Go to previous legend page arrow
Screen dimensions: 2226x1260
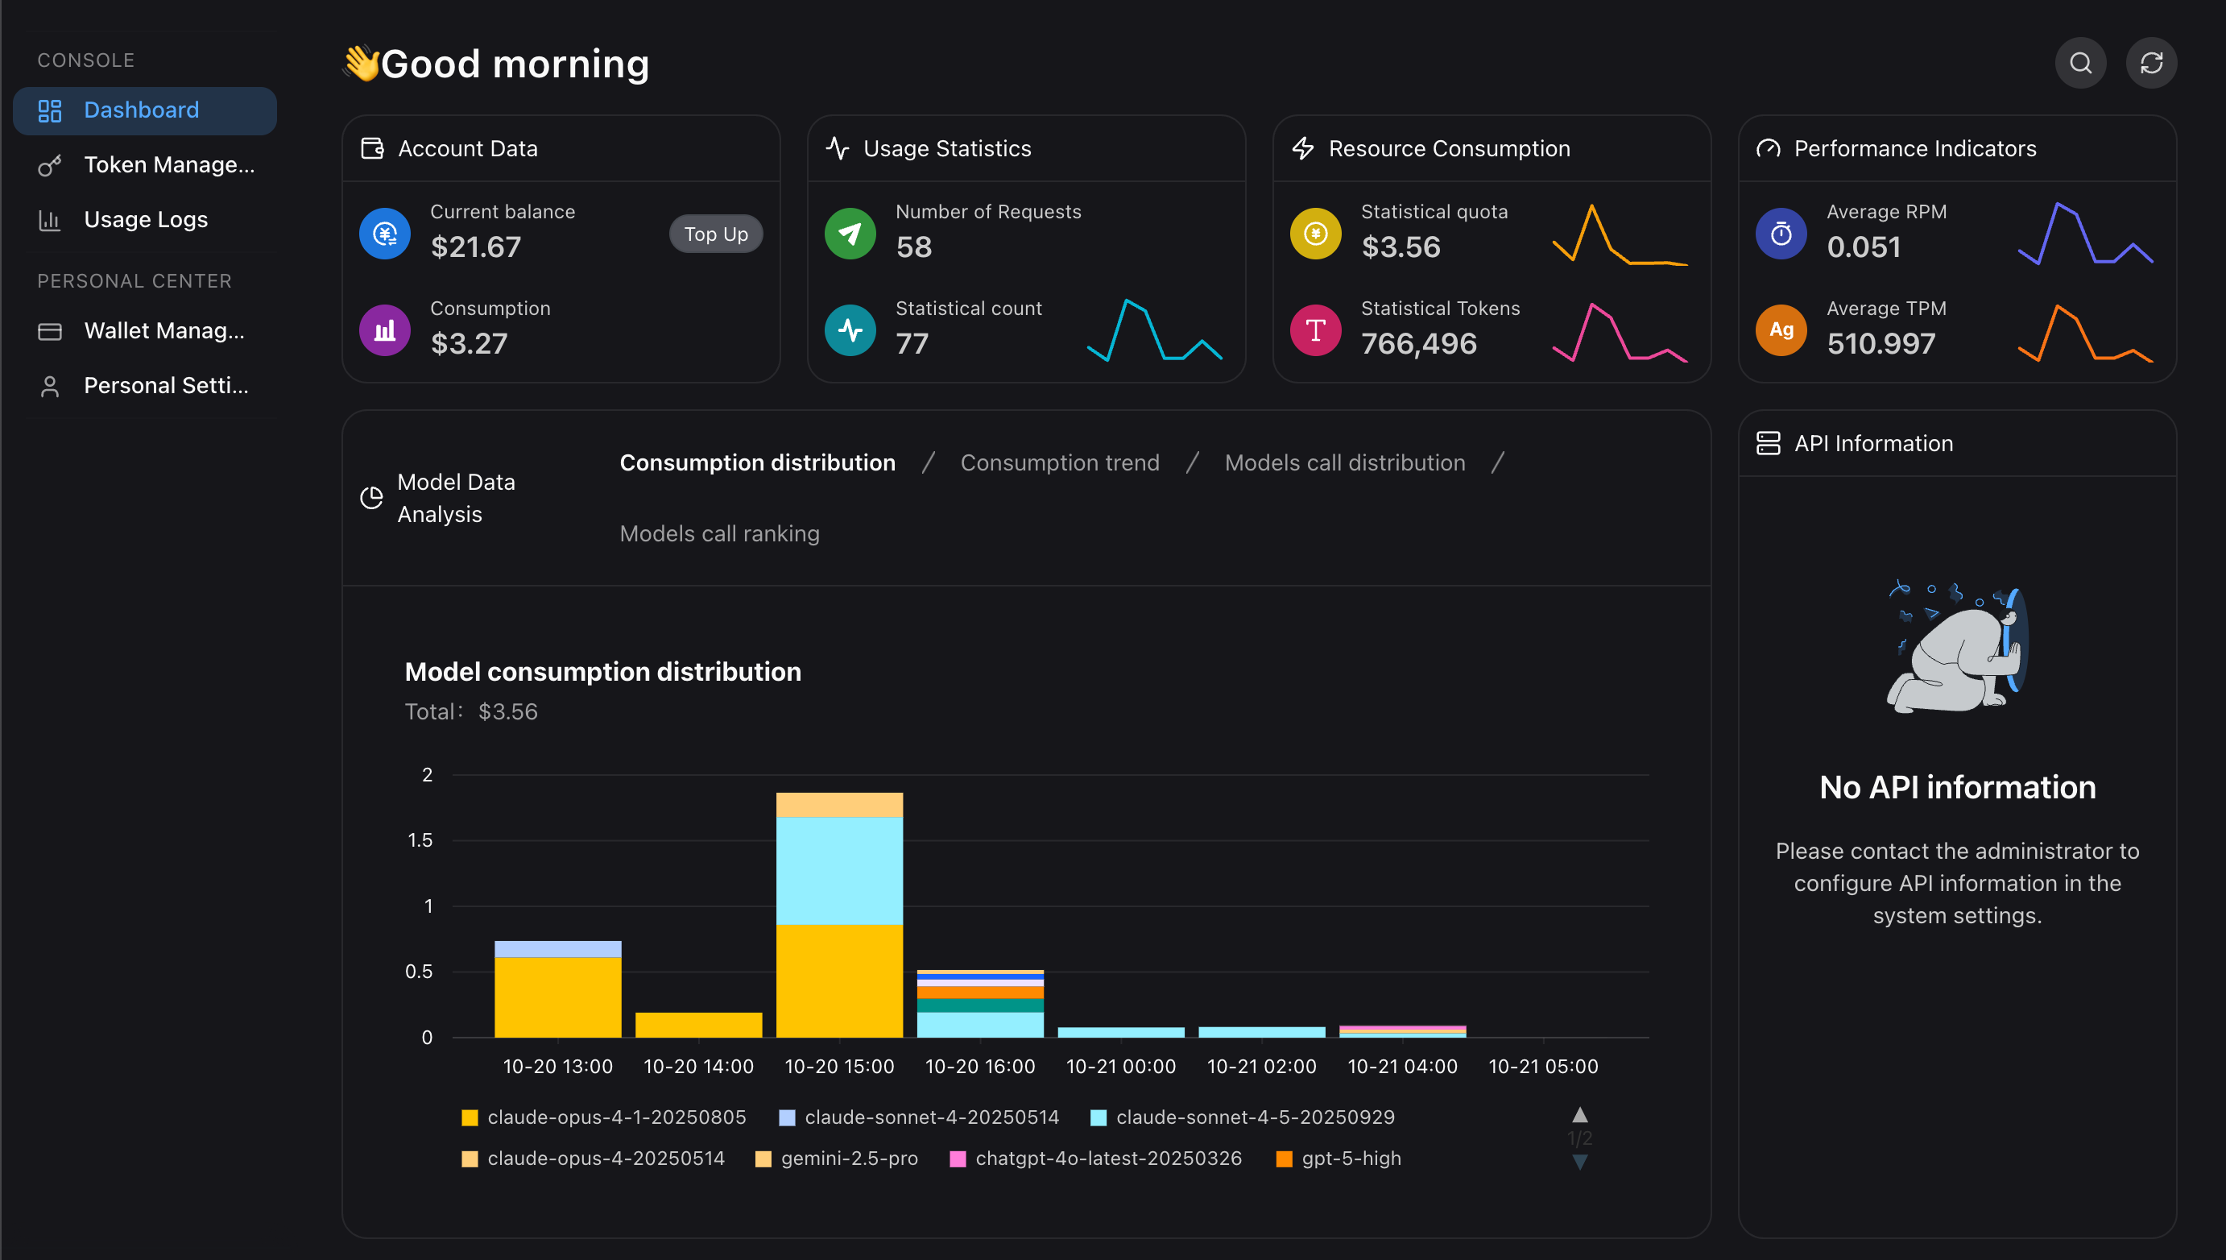tap(1579, 1115)
